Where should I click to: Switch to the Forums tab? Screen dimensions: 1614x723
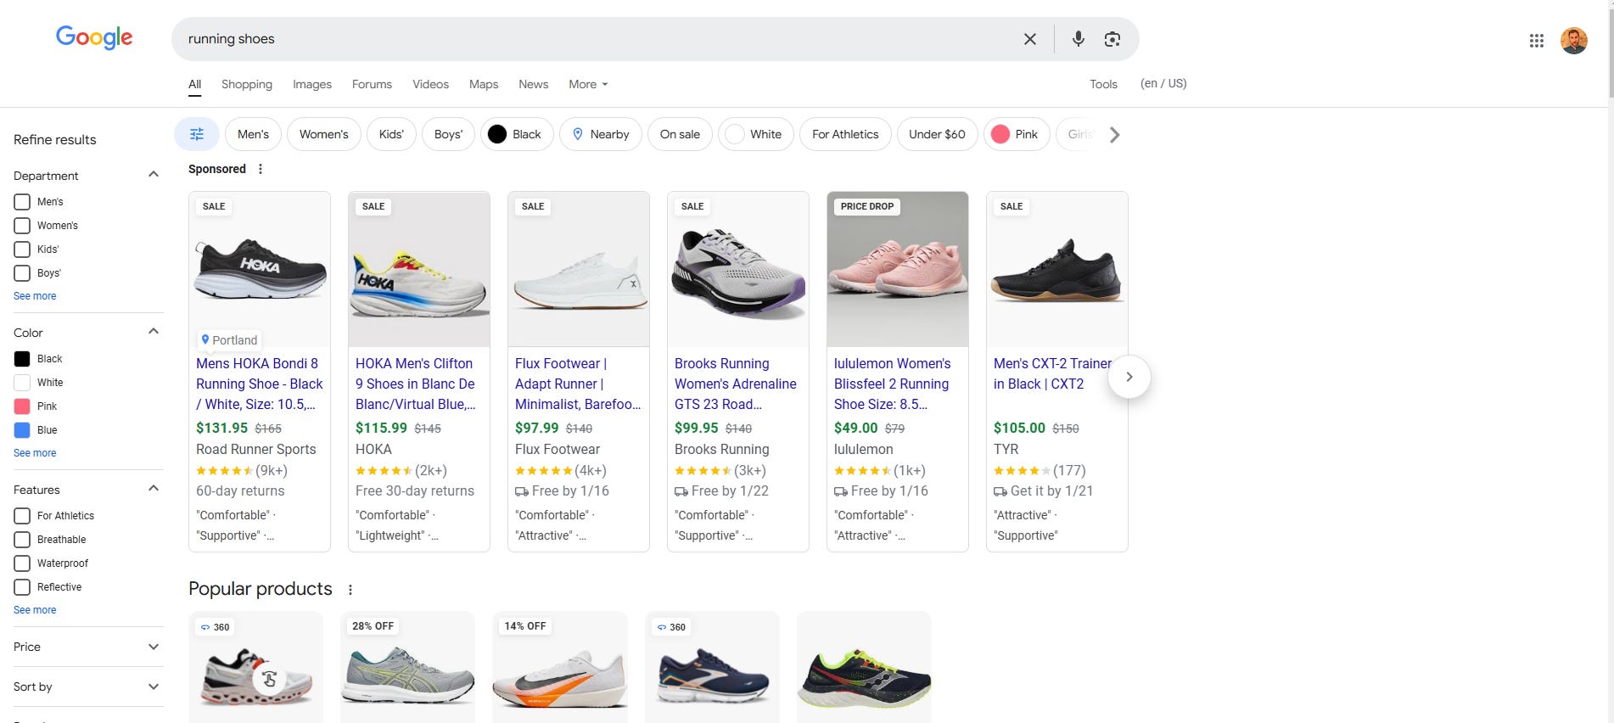tap(372, 84)
